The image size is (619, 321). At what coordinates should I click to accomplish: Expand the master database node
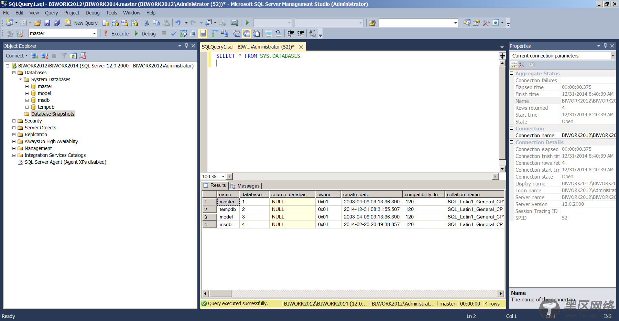[x=27, y=86]
